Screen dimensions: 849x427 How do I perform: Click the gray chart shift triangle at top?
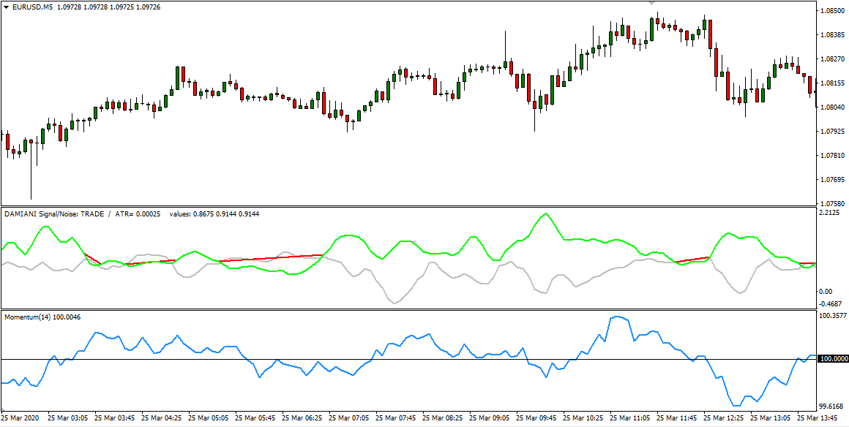pos(651,3)
